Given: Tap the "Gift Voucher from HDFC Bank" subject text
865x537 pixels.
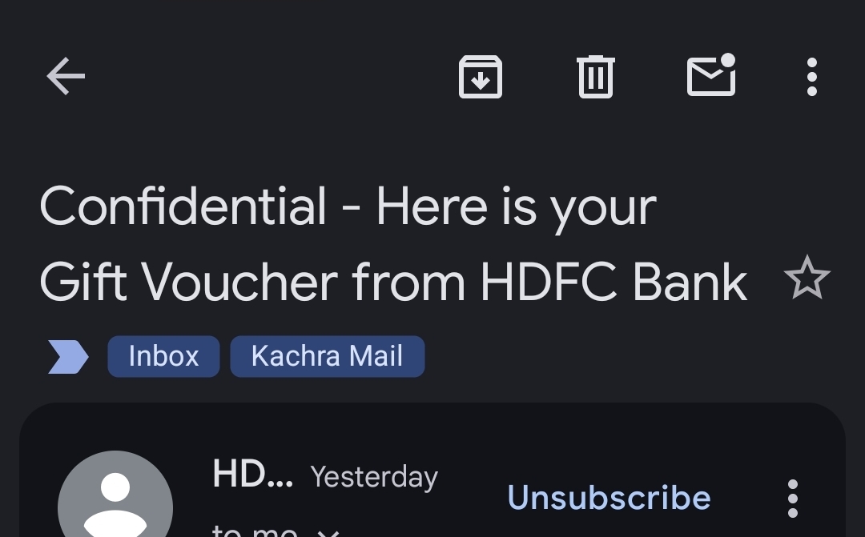Looking at the screenshot, I should tap(393, 282).
